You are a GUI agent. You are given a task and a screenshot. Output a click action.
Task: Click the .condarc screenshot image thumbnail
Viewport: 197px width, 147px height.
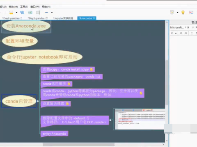click(140, 119)
